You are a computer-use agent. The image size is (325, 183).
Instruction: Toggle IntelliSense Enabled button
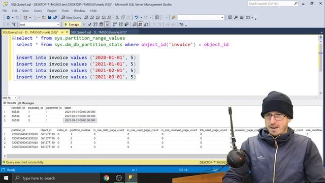click(107, 24)
